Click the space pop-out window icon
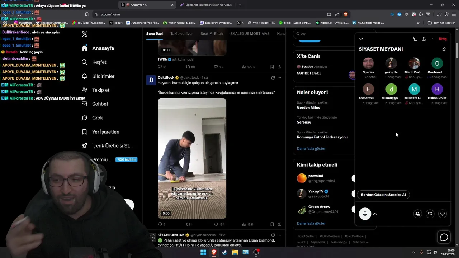 coord(415,39)
